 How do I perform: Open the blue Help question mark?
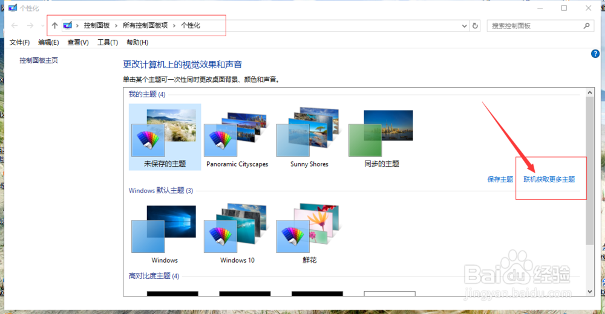(595, 54)
